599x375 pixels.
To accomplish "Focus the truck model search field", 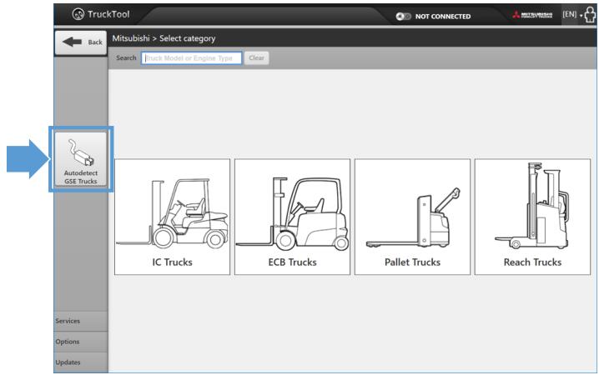I will (191, 58).
